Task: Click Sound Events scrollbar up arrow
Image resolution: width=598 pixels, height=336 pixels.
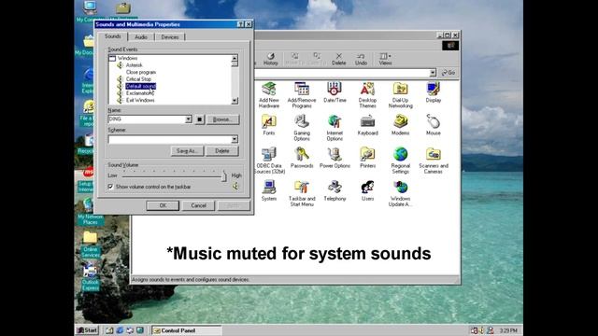Action: coord(235,58)
